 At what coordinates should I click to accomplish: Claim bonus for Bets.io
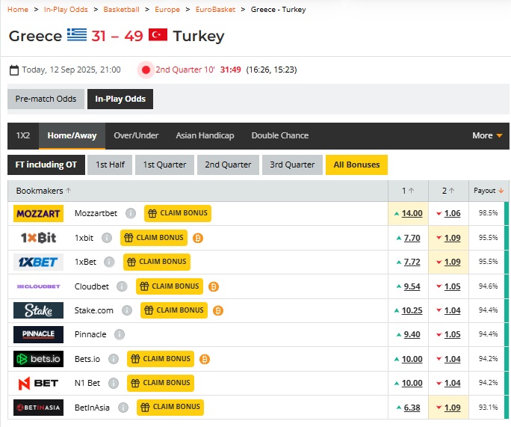pos(161,359)
